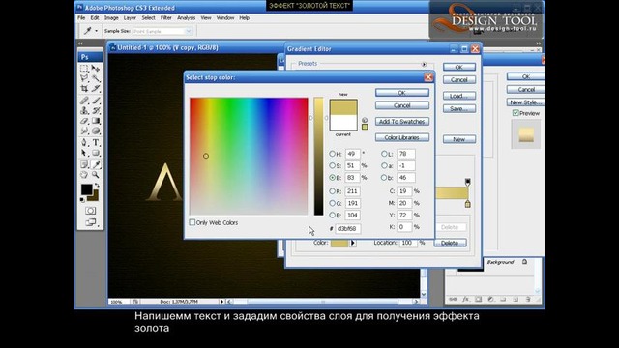Image resolution: width=619 pixels, height=348 pixels.
Task: Click New Style button
Action: click(x=526, y=102)
